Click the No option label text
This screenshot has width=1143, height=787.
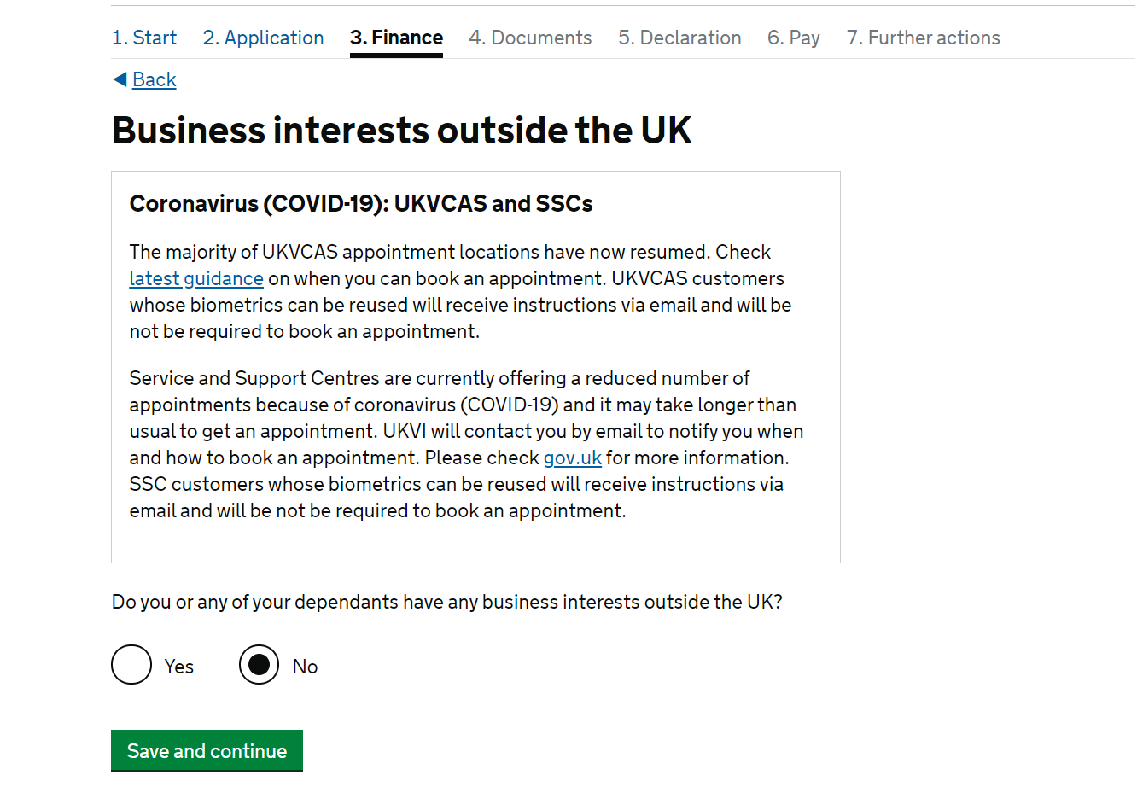[305, 667]
